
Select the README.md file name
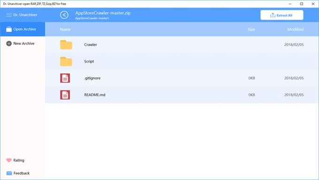pyautogui.click(x=95, y=95)
